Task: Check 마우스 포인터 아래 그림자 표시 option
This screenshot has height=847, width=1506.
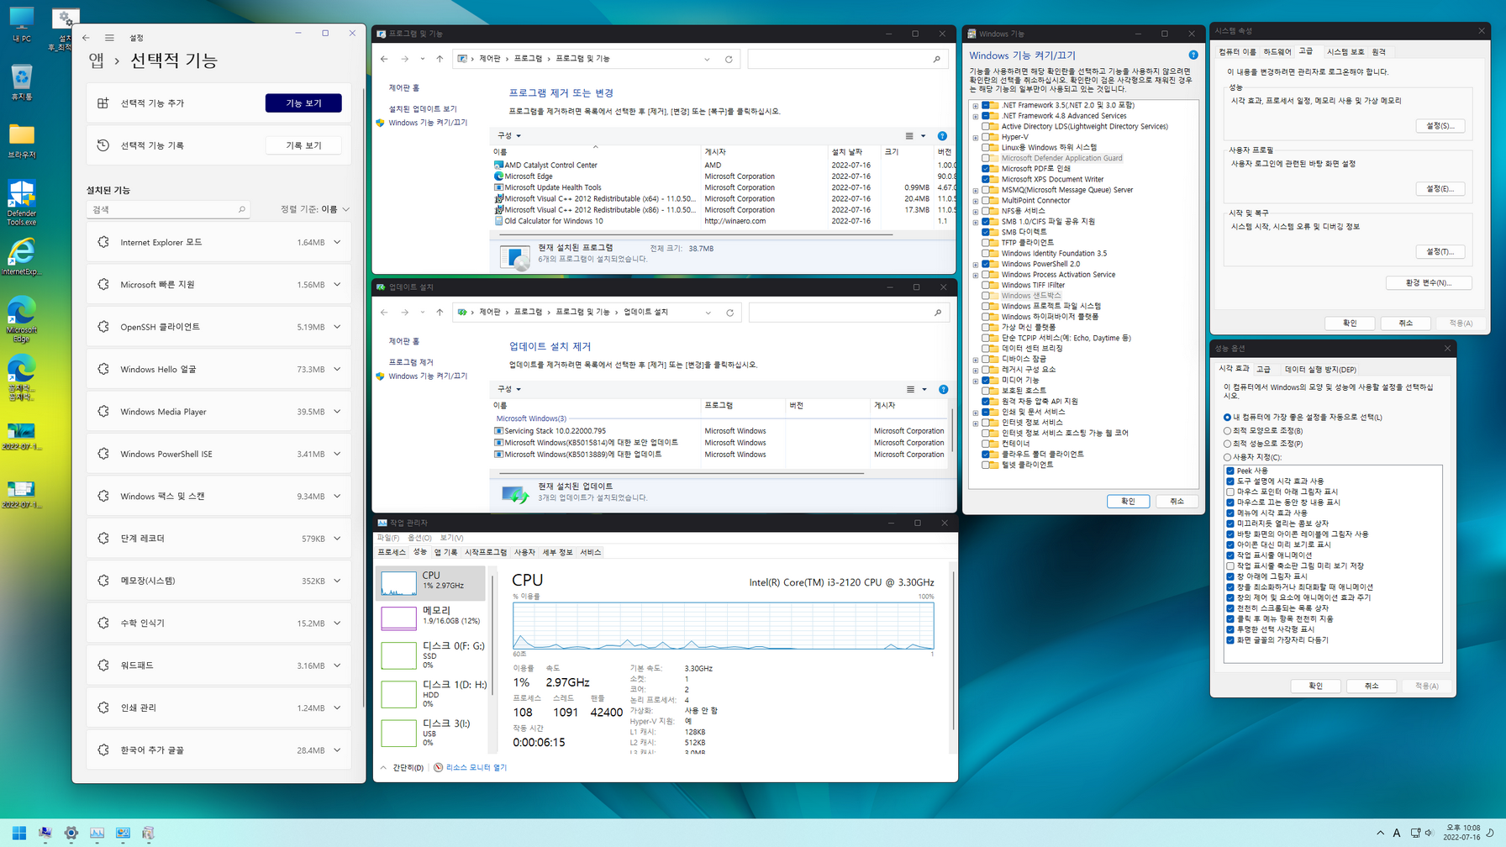Action: (x=1230, y=492)
